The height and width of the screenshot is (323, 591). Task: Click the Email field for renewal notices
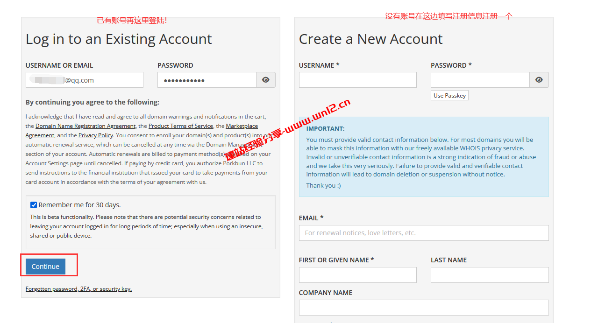coord(424,233)
